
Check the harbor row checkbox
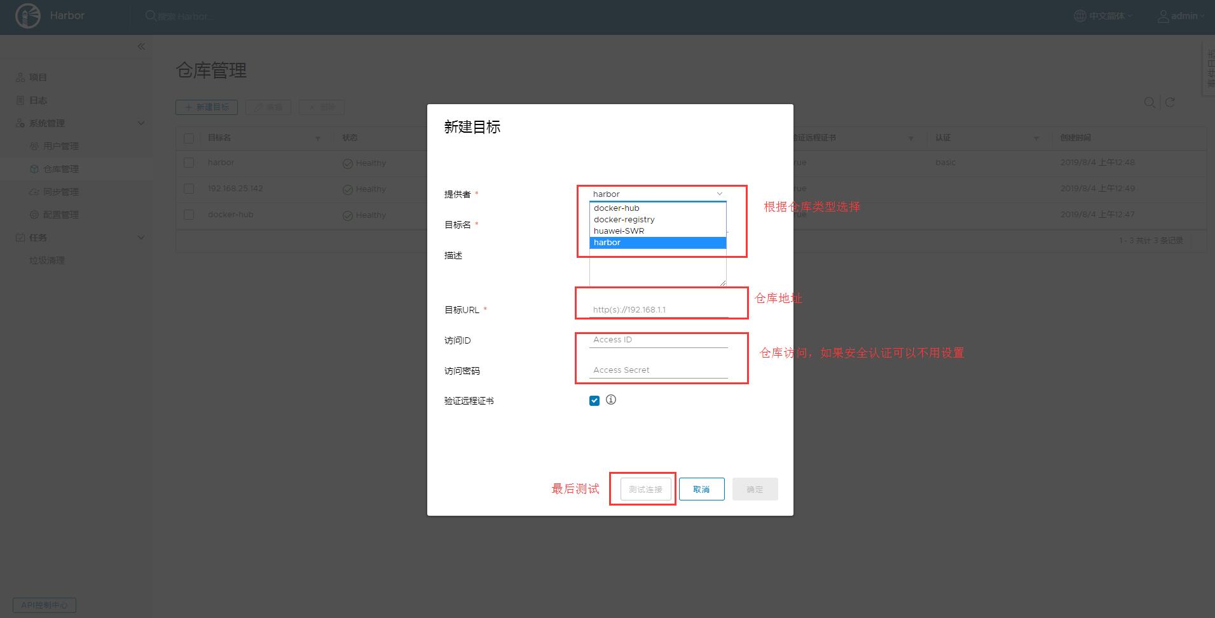tap(189, 163)
